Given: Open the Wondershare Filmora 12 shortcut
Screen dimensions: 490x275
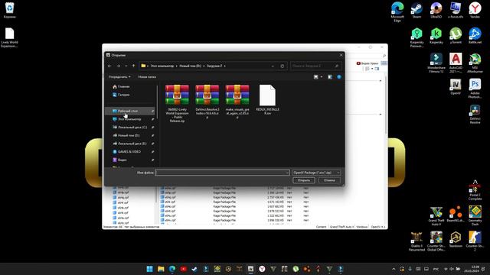Looking at the screenshot, I should pyautogui.click(x=436, y=63).
